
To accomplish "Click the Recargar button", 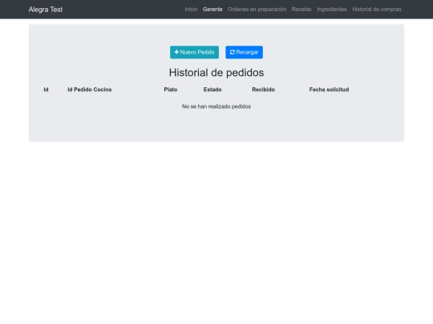I will pos(244,52).
